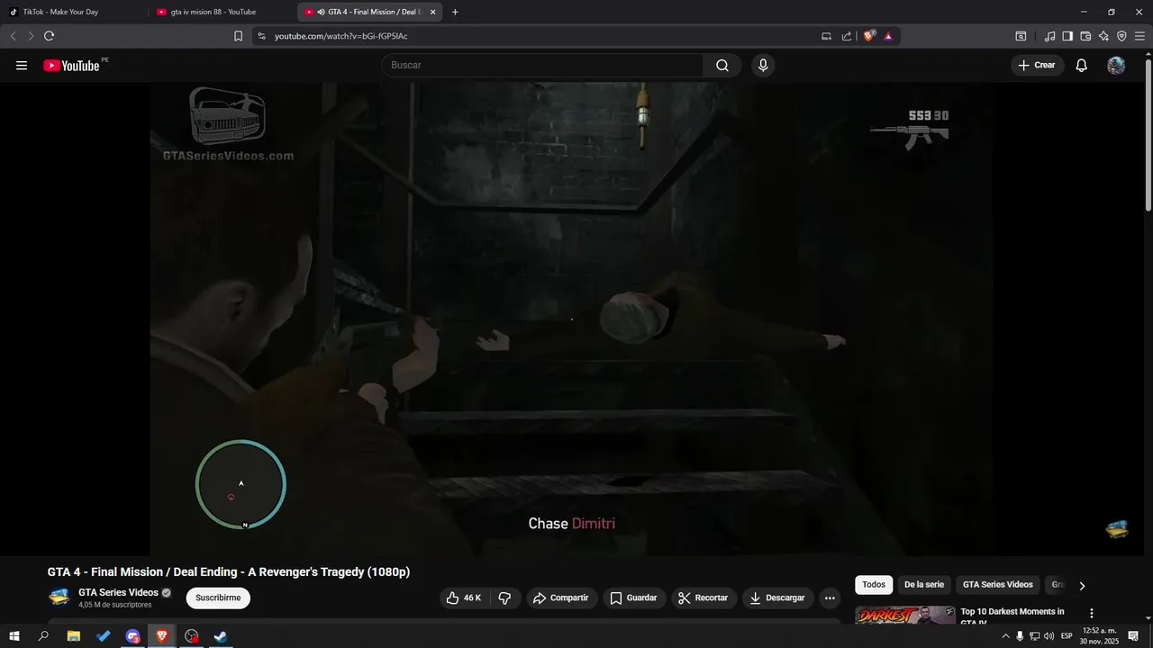Image resolution: width=1153 pixels, height=648 pixels.
Task: Open Brave Shields lion icon
Action: pyautogui.click(x=869, y=36)
